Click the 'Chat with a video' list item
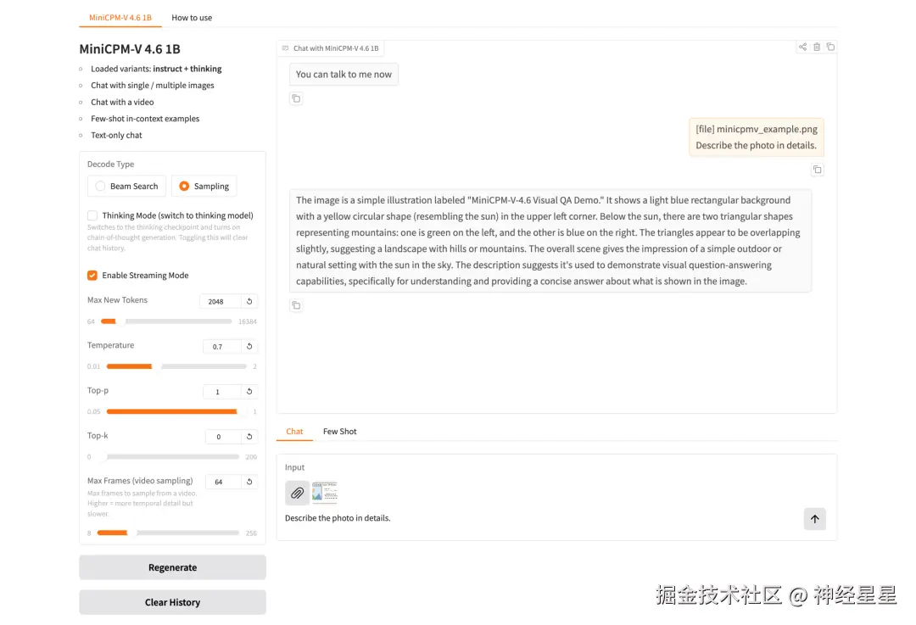 pyautogui.click(x=122, y=103)
